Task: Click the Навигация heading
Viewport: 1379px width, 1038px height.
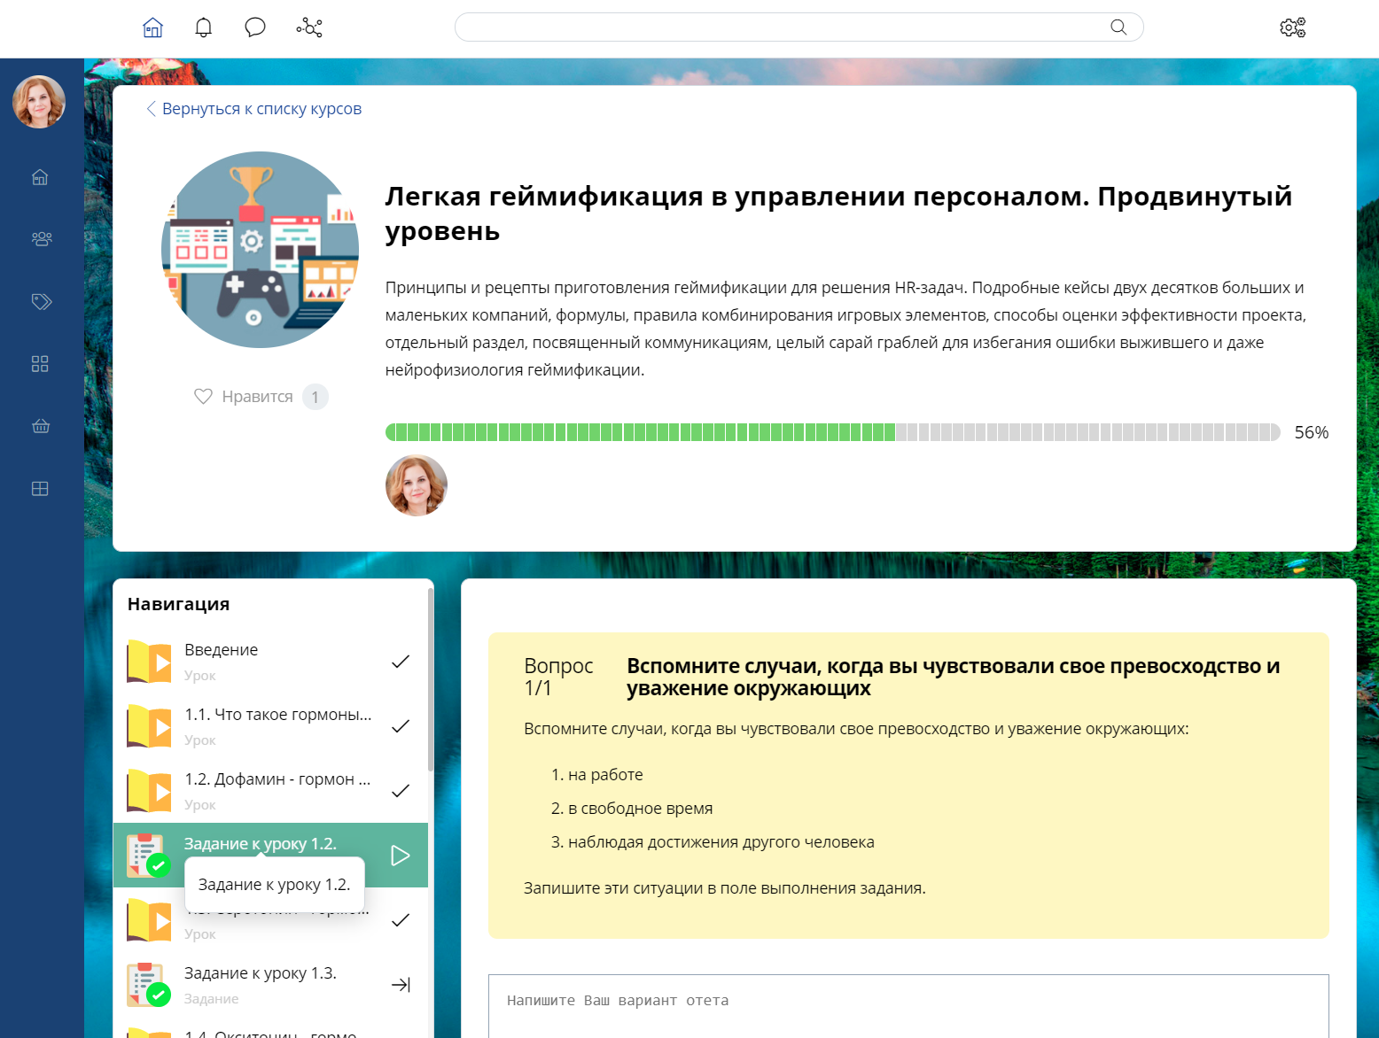Action: [x=178, y=604]
